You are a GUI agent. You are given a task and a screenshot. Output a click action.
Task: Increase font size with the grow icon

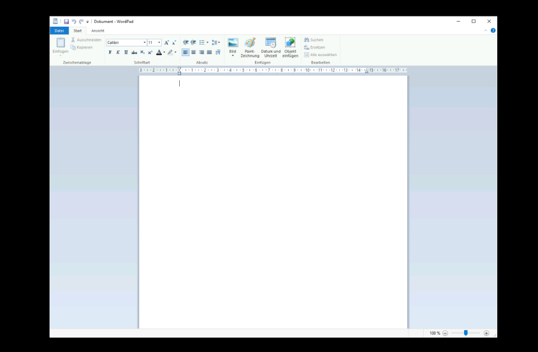pos(167,43)
